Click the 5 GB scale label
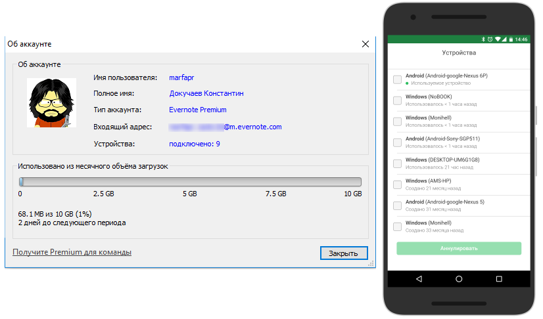The image size is (543, 319). (190, 194)
